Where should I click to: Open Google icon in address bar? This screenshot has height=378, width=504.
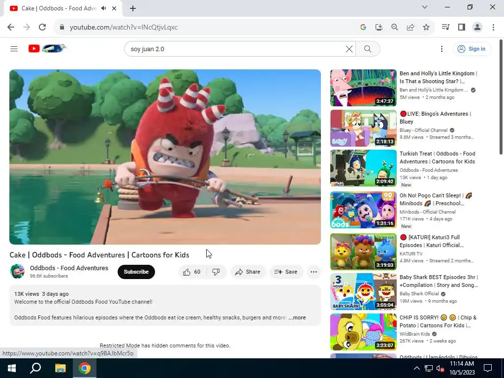[x=363, y=28]
